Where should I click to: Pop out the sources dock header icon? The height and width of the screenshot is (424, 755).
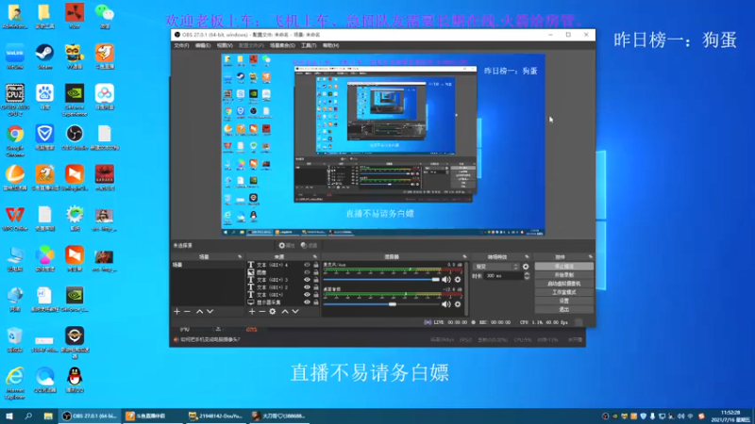coord(315,257)
